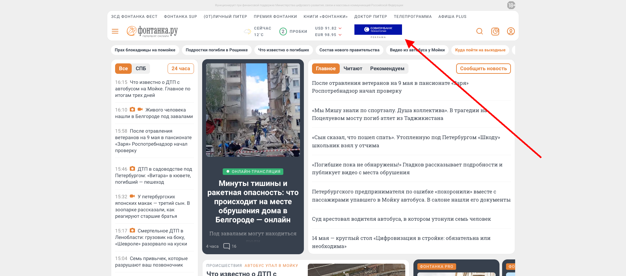This screenshot has height=276, width=626.
Task: Click the 'Происшествия' section label
Action: [224, 266]
